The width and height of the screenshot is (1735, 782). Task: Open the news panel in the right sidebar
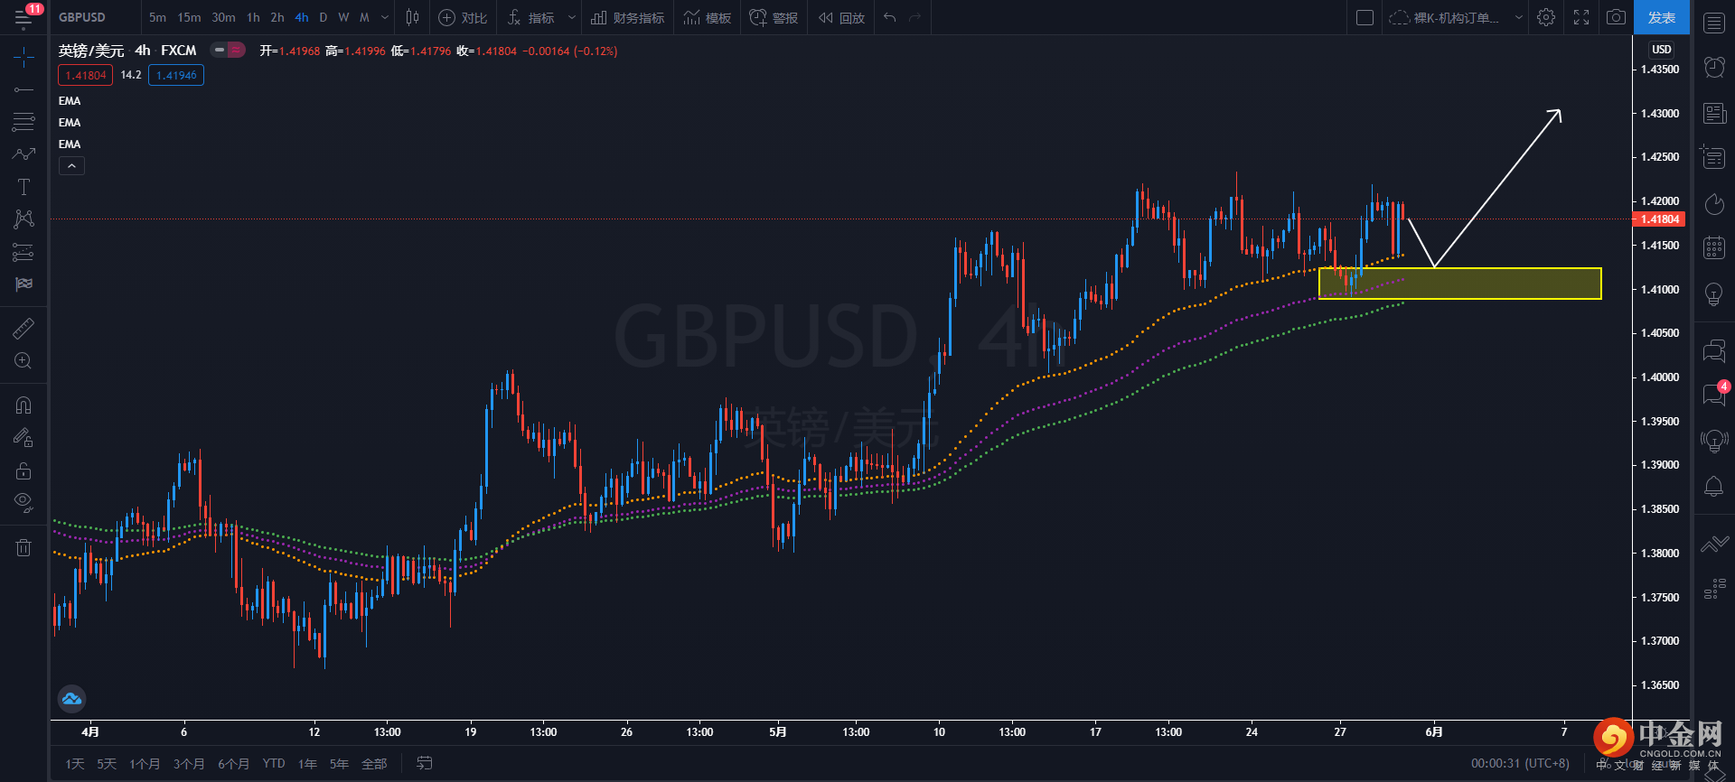point(1714,113)
